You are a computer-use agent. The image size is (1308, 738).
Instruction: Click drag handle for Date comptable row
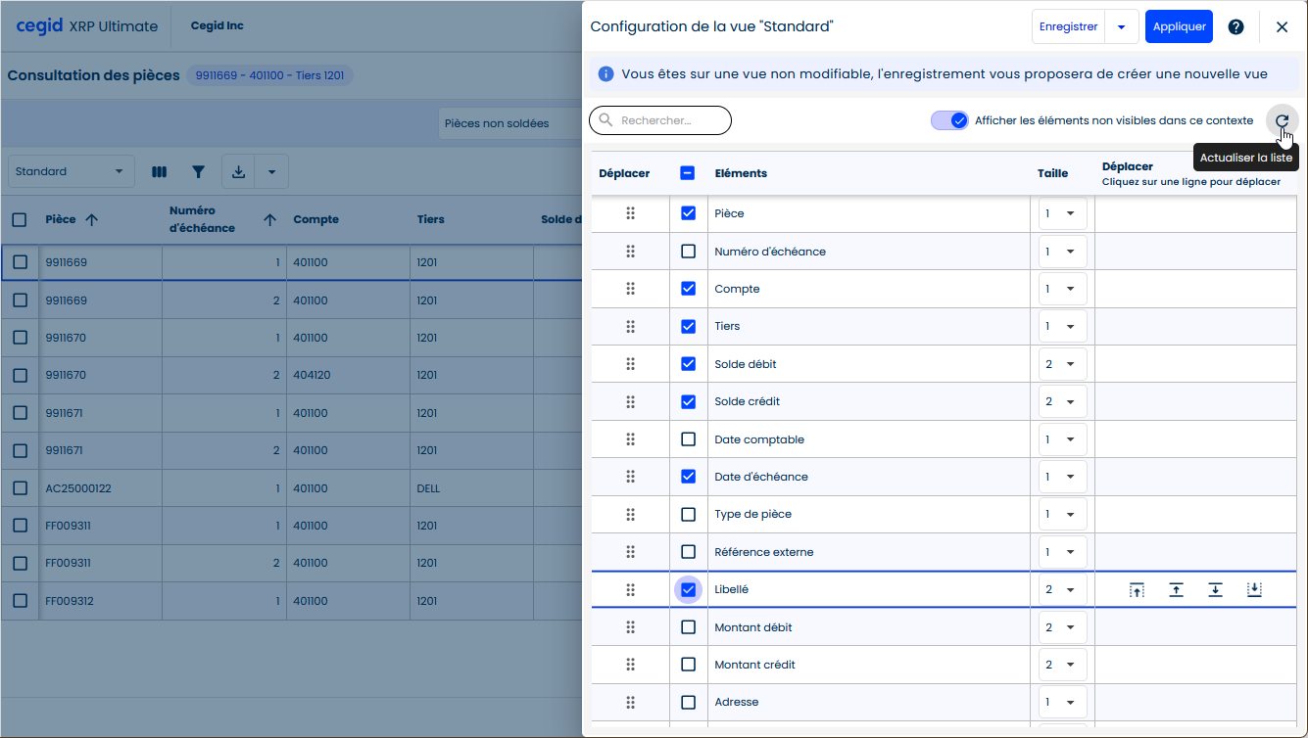pos(630,439)
